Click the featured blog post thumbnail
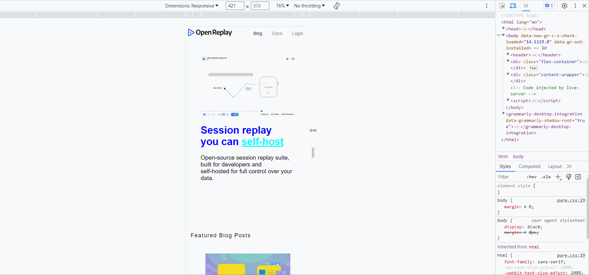Image resolution: width=589 pixels, height=275 pixels. coord(248,264)
